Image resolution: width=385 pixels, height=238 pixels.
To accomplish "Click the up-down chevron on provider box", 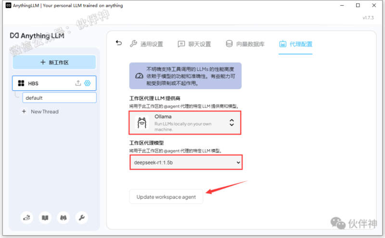I will click(231, 122).
